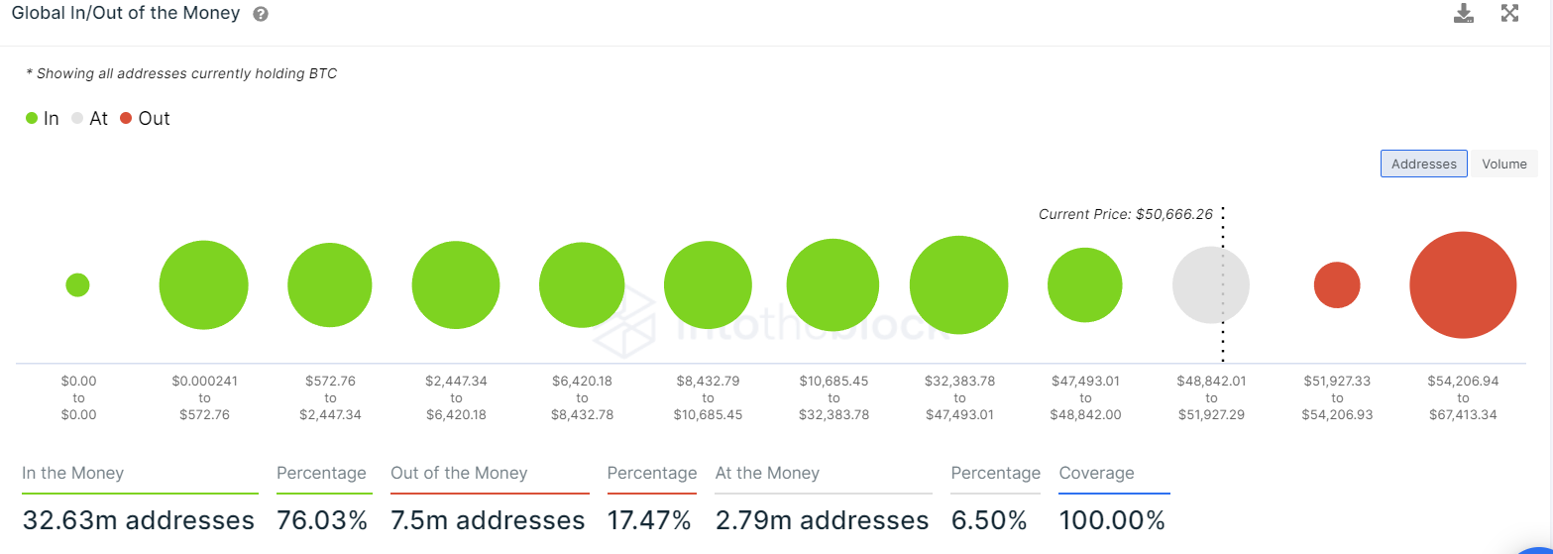This screenshot has width=1553, height=554.
Task: Click the Coverage heading
Action: tap(1096, 474)
